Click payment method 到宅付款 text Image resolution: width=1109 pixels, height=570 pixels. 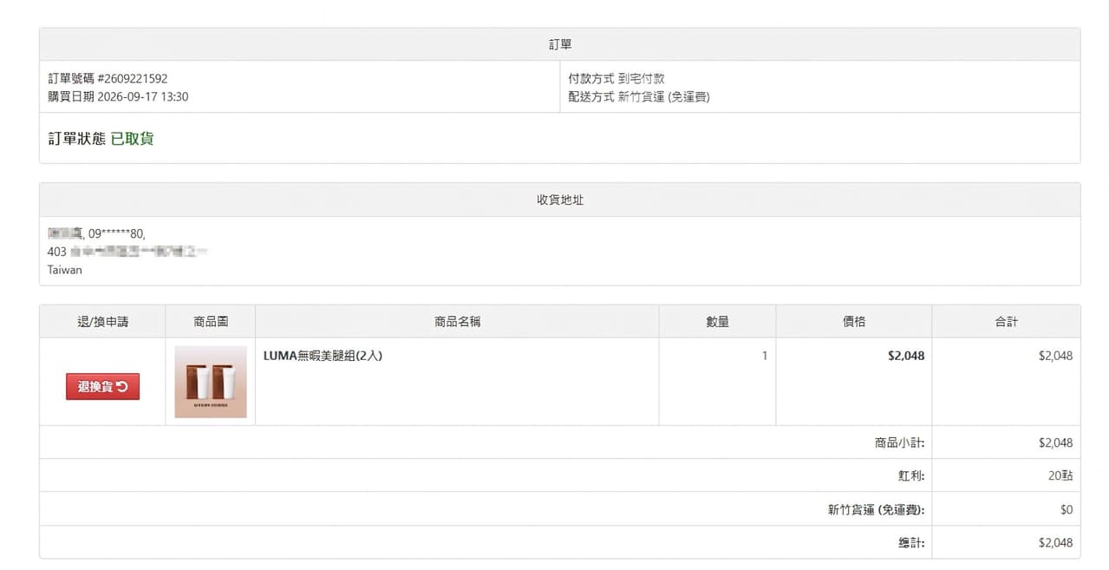point(642,78)
